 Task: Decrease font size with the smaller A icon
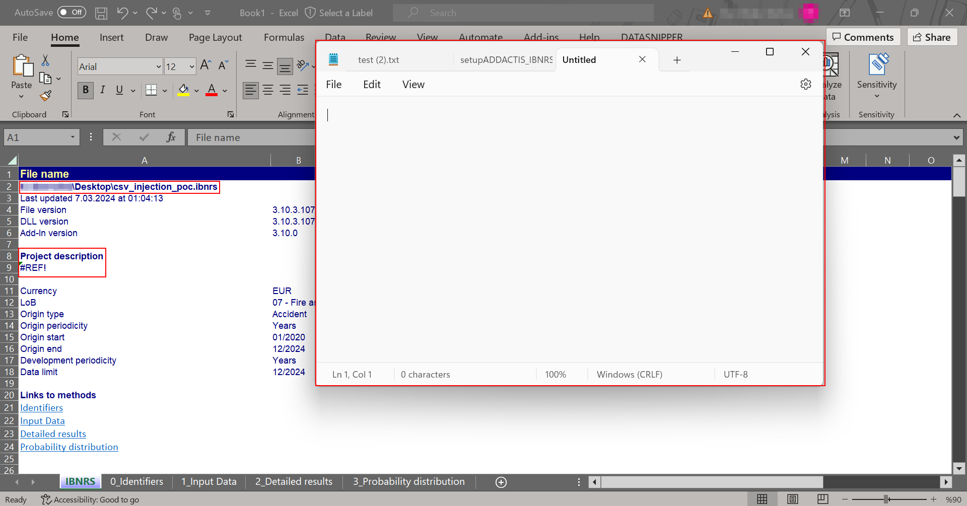tap(223, 65)
